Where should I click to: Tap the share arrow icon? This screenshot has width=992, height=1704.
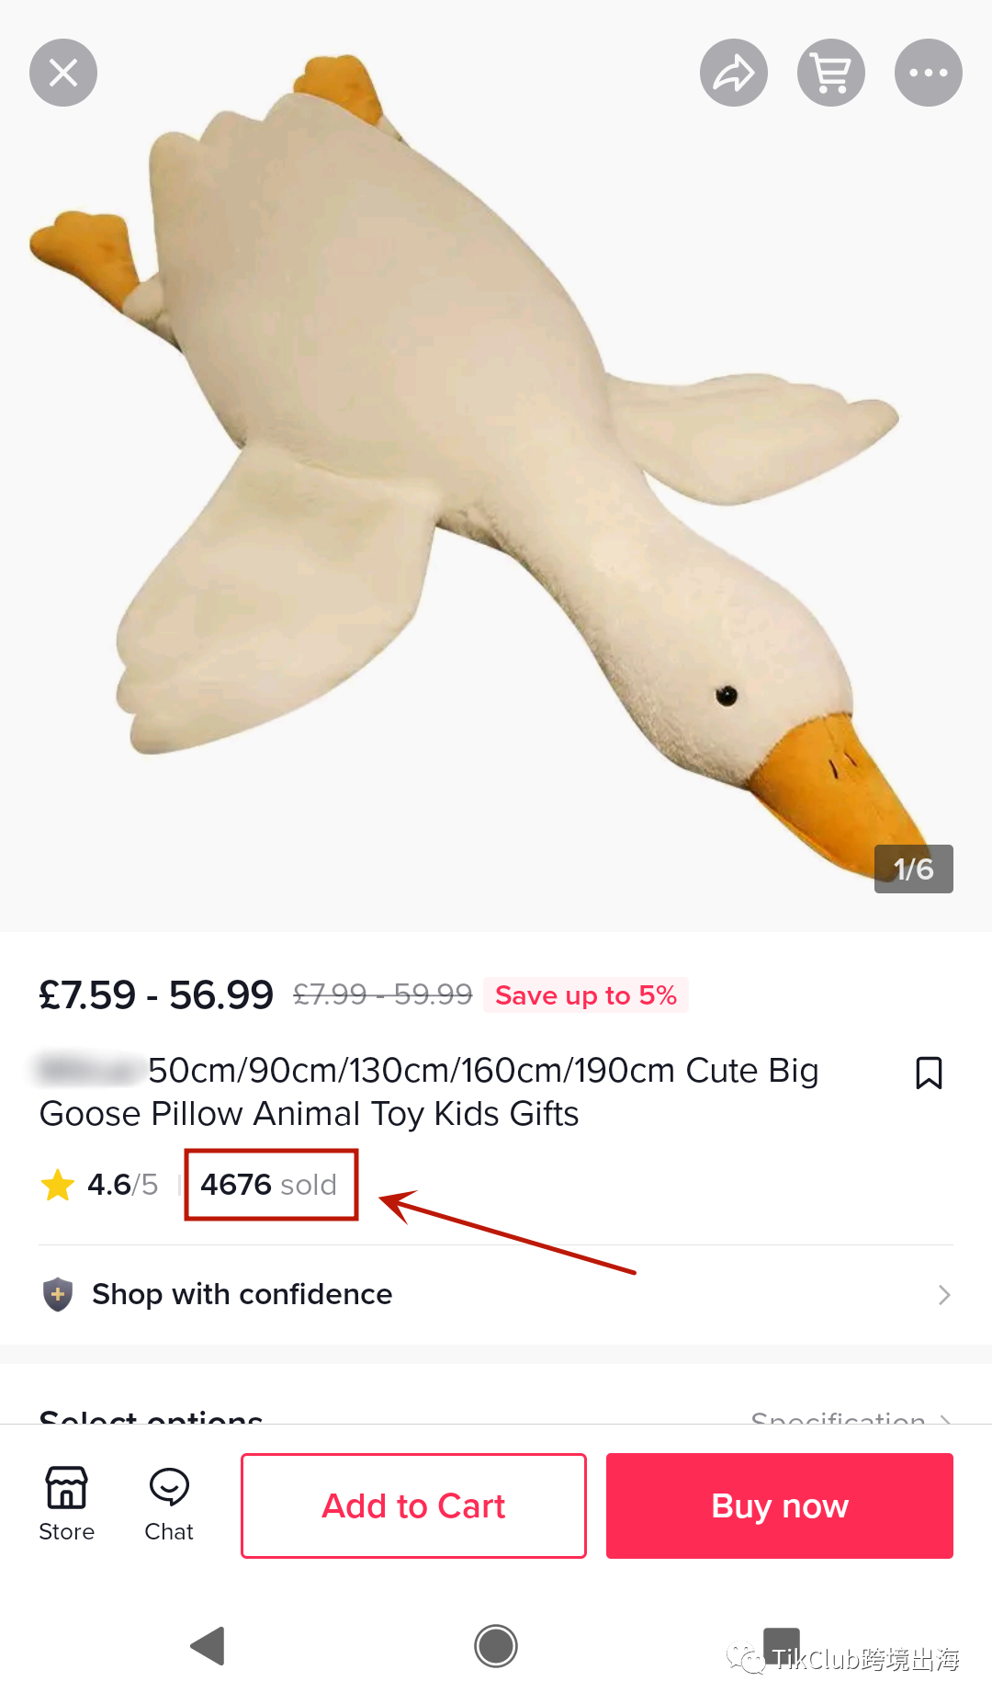pyautogui.click(x=734, y=73)
